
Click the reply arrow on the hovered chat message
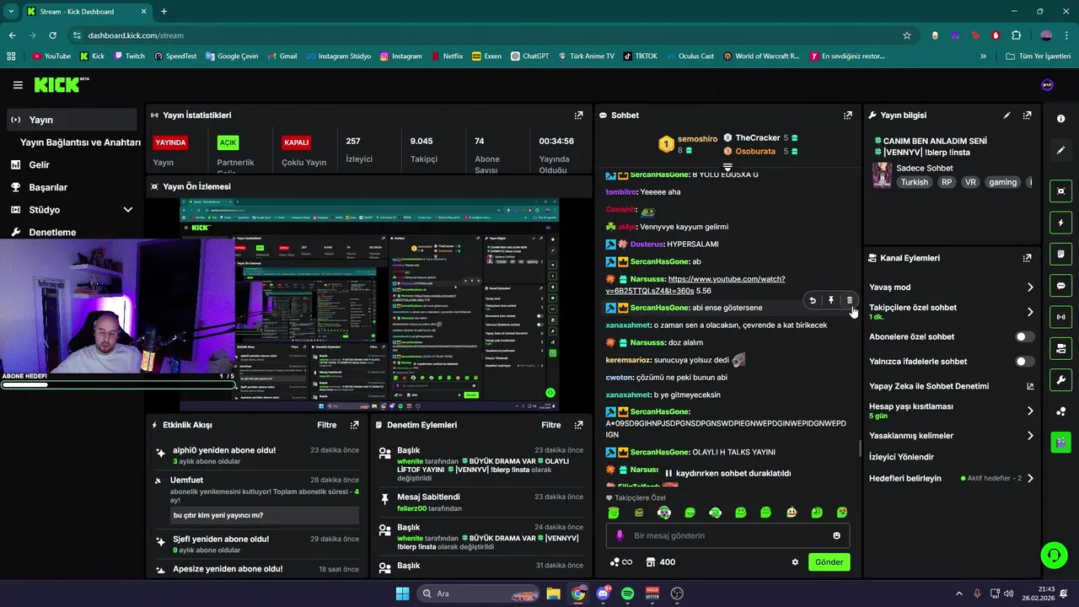(x=813, y=300)
